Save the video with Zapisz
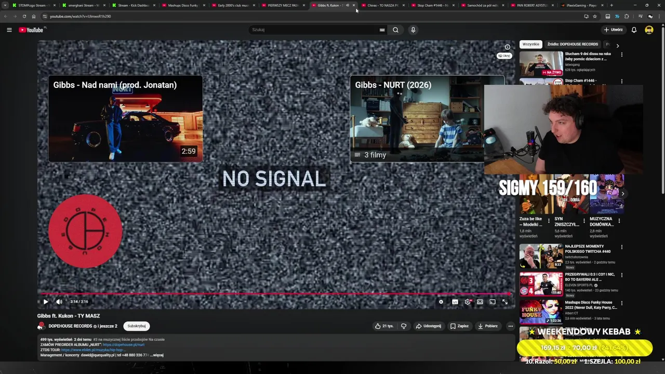Screen dimensions: 665x374 459,326
